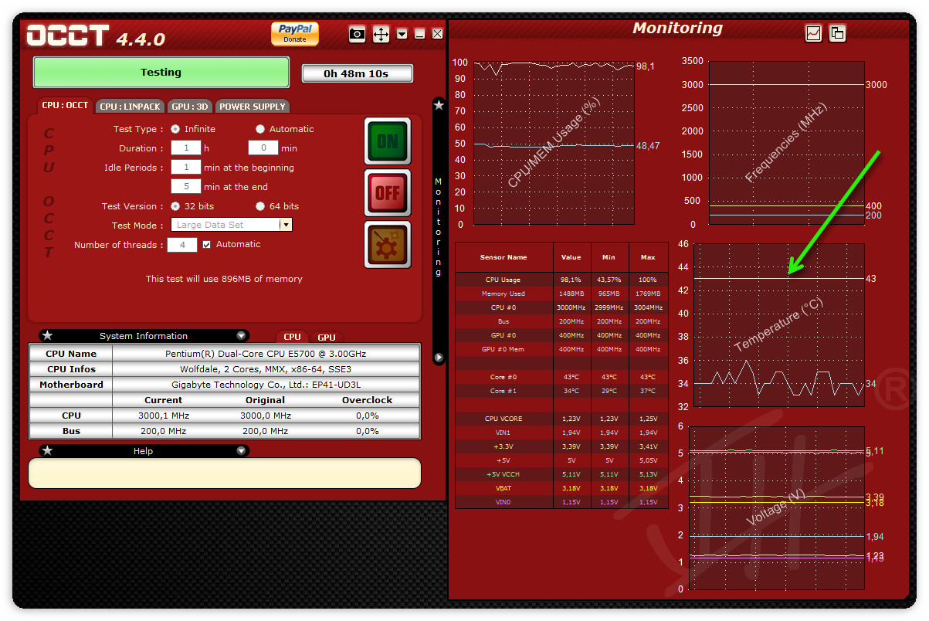This screenshot has height=621, width=929.
Task: Minimize the OCCT window
Action: tap(419, 34)
